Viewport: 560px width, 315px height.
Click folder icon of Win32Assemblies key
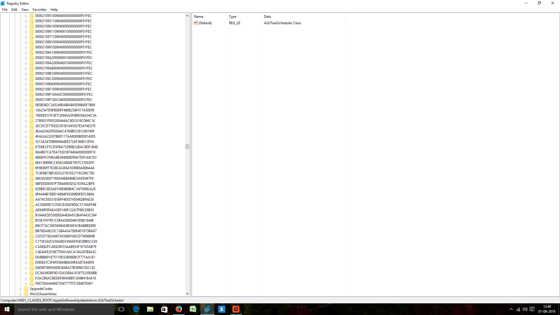click(26, 294)
